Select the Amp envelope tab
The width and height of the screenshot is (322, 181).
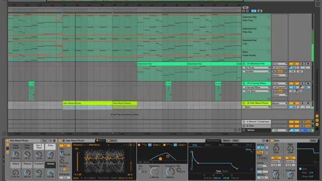click(195, 145)
